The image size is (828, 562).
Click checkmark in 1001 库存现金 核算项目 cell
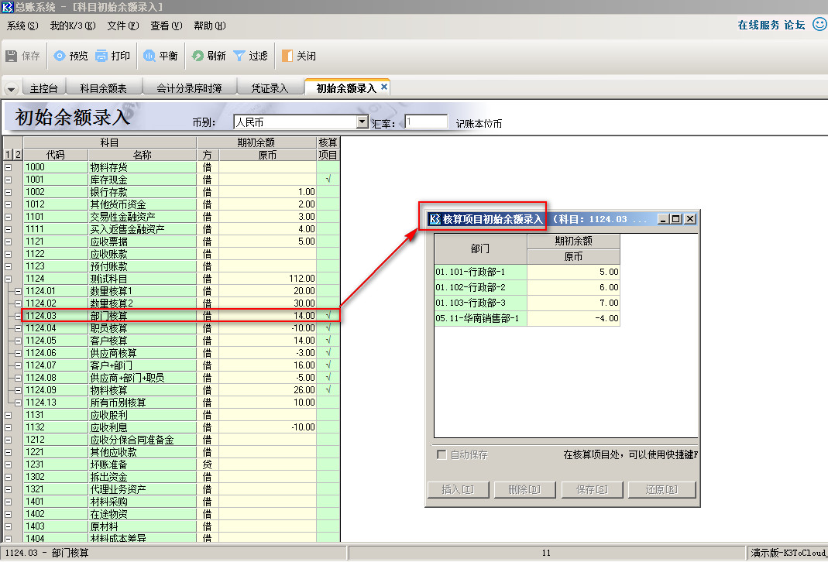pyautogui.click(x=328, y=180)
